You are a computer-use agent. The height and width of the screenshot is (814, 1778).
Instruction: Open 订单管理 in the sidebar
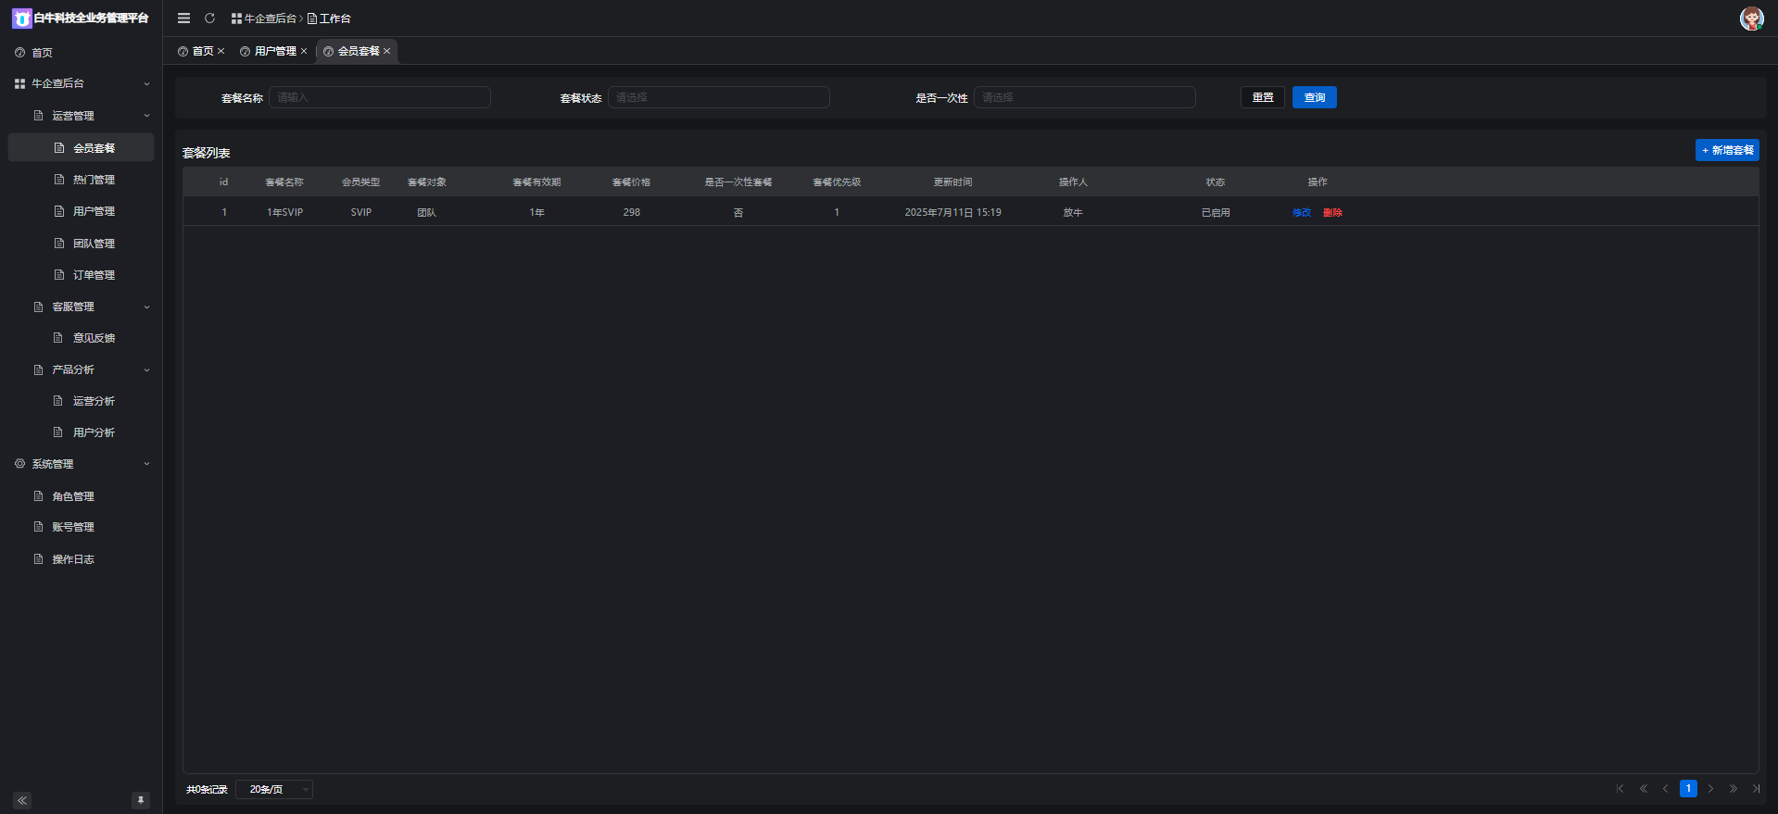tap(94, 275)
